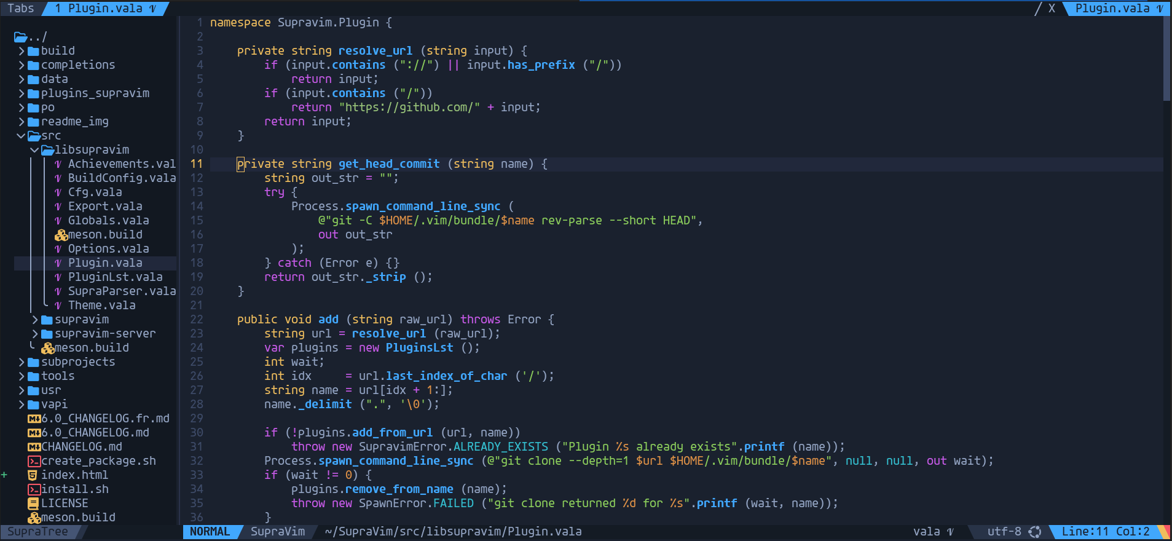Expand the supravim-server folder
This screenshot has width=1172, height=541.
click(x=35, y=334)
